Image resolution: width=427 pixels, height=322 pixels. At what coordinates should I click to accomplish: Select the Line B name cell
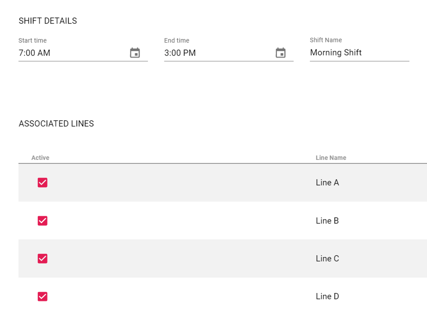pos(327,221)
